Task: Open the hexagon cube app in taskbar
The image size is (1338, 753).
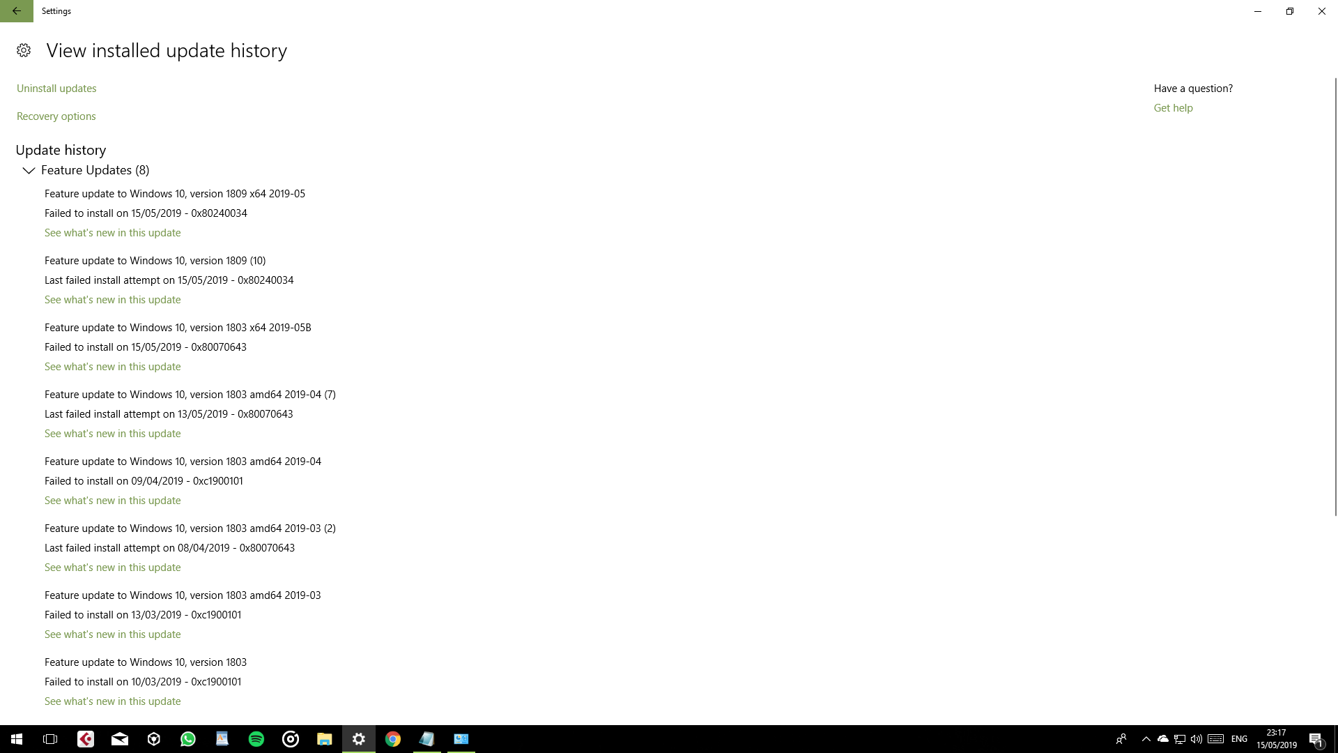Action: pos(154,739)
